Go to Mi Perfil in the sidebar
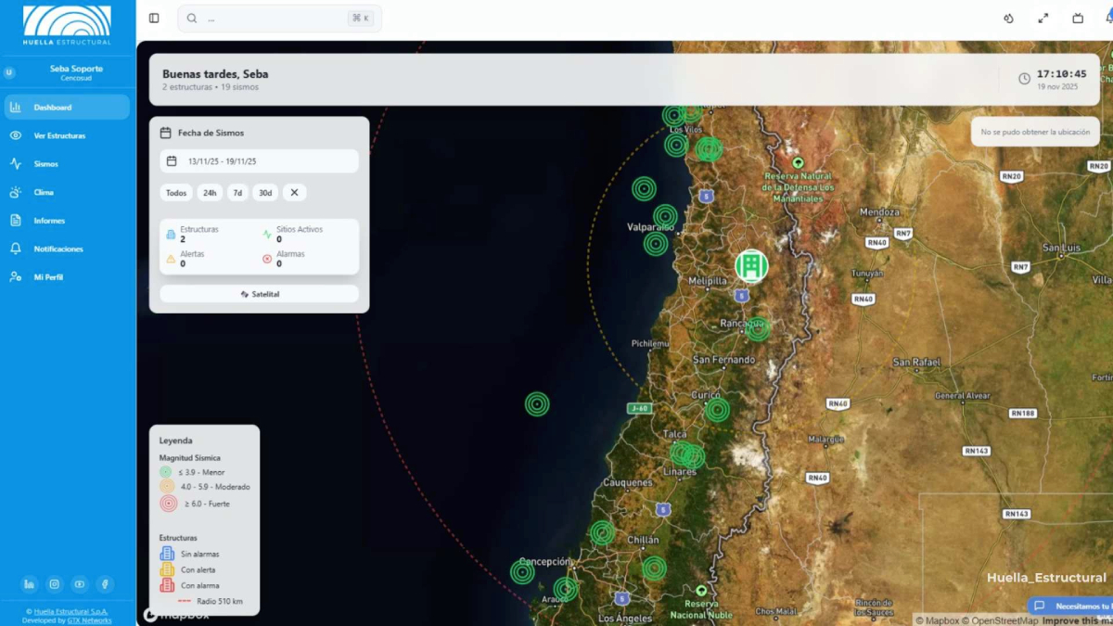Screen dimensions: 1113x626 click(x=67, y=277)
